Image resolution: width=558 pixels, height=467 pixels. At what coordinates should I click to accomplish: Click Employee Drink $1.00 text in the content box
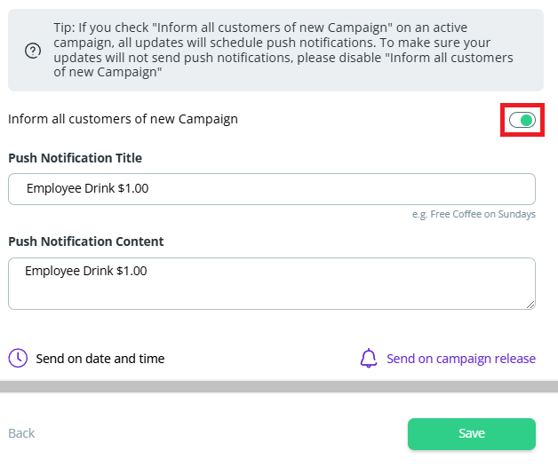[86, 271]
